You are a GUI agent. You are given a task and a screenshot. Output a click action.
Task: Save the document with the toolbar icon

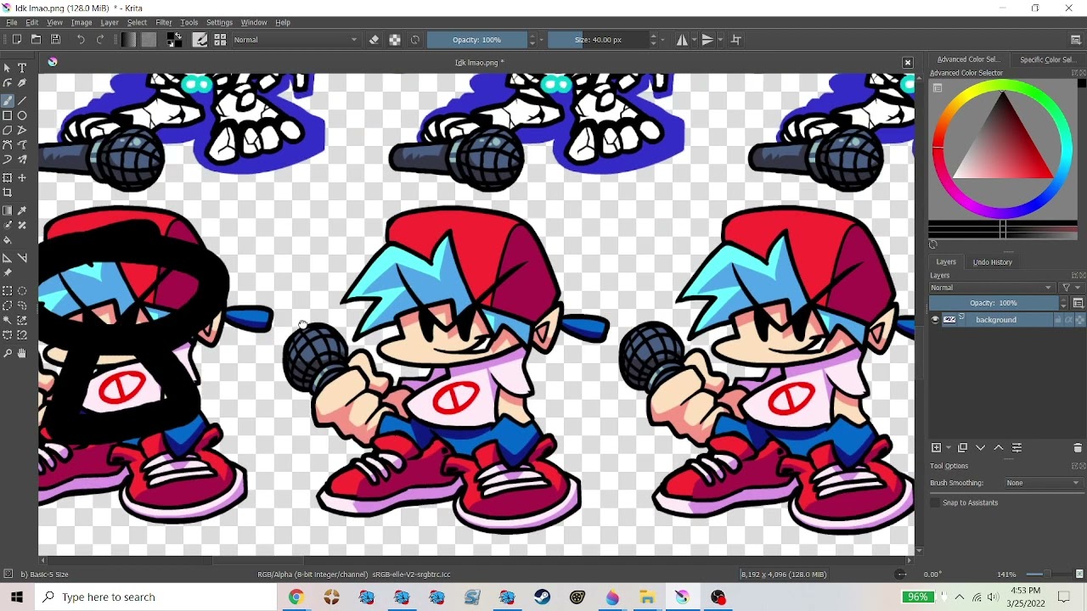point(56,39)
